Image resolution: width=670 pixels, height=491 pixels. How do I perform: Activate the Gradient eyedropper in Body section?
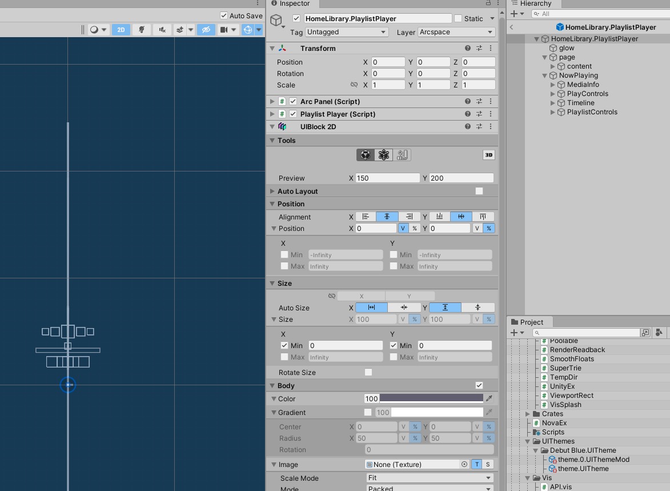[x=488, y=412]
